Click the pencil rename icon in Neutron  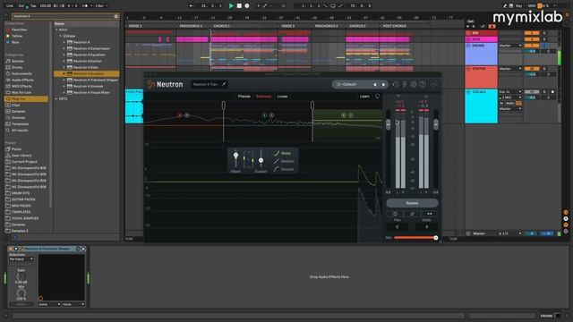(x=224, y=84)
